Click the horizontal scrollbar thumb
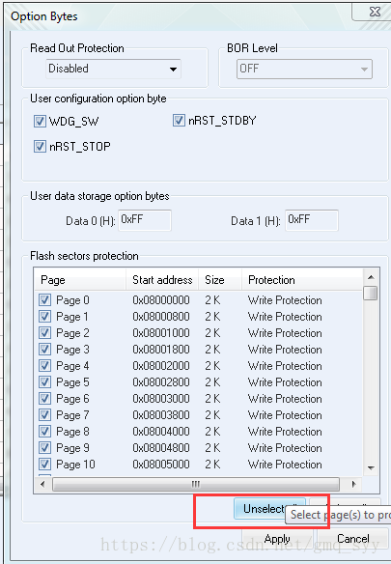 (x=196, y=484)
